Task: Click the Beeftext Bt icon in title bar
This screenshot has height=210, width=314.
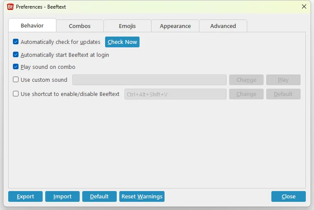Action: coord(10,7)
